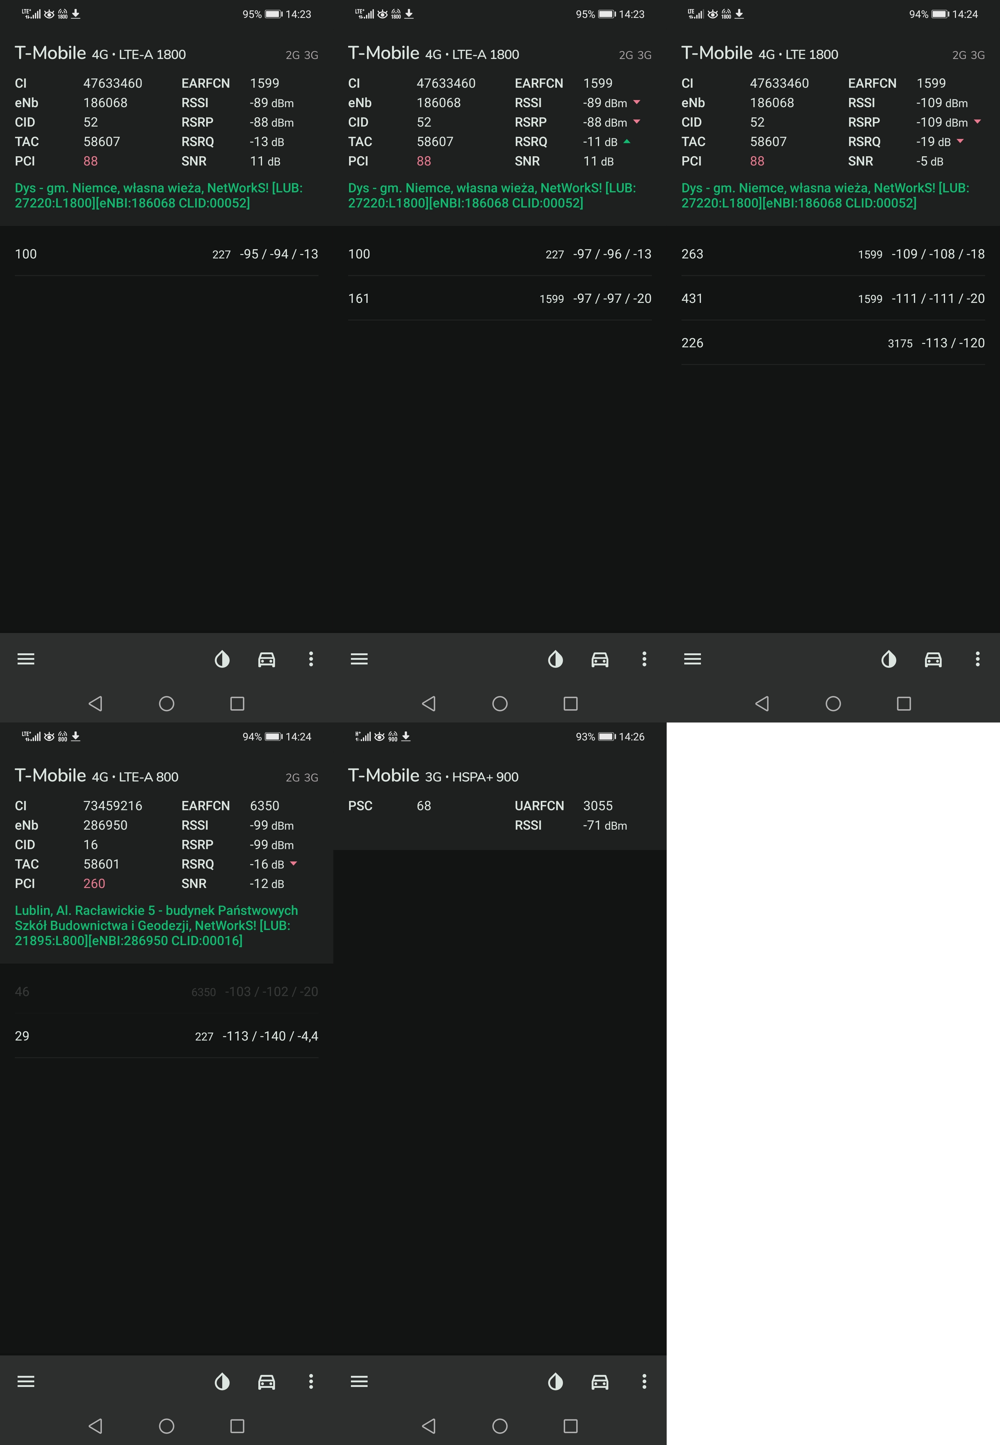This screenshot has width=1000, height=1445.
Task: Tap Android home circle on the LTE-A 800 screen
Action: (167, 1426)
